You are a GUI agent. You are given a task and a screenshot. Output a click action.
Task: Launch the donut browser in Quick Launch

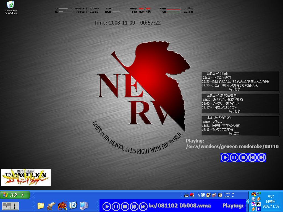(x=62, y=206)
